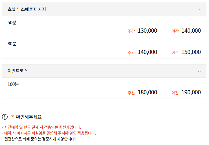Click the 이벤트코스 section header
Viewport: 209px width, 145px height.
coord(17,71)
